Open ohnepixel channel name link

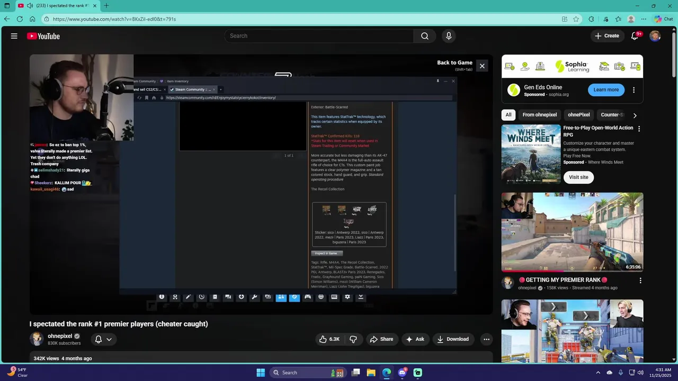tap(60, 336)
